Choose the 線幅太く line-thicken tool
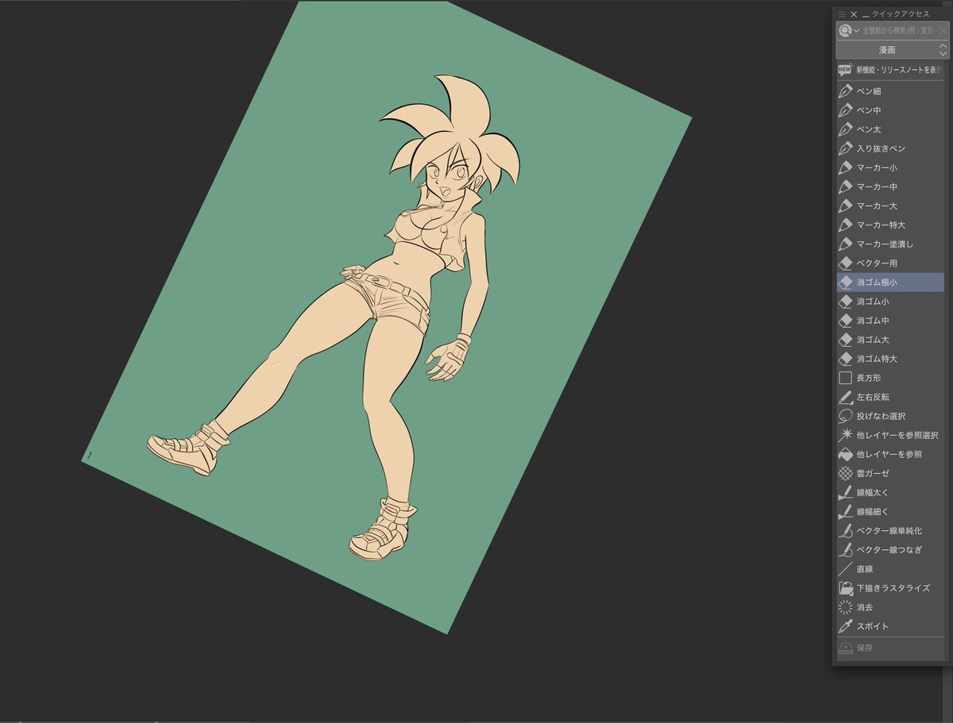This screenshot has width=953, height=723. pyautogui.click(x=889, y=492)
